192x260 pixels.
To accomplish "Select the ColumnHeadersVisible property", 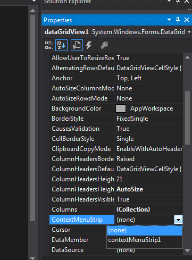I will point(82,199).
